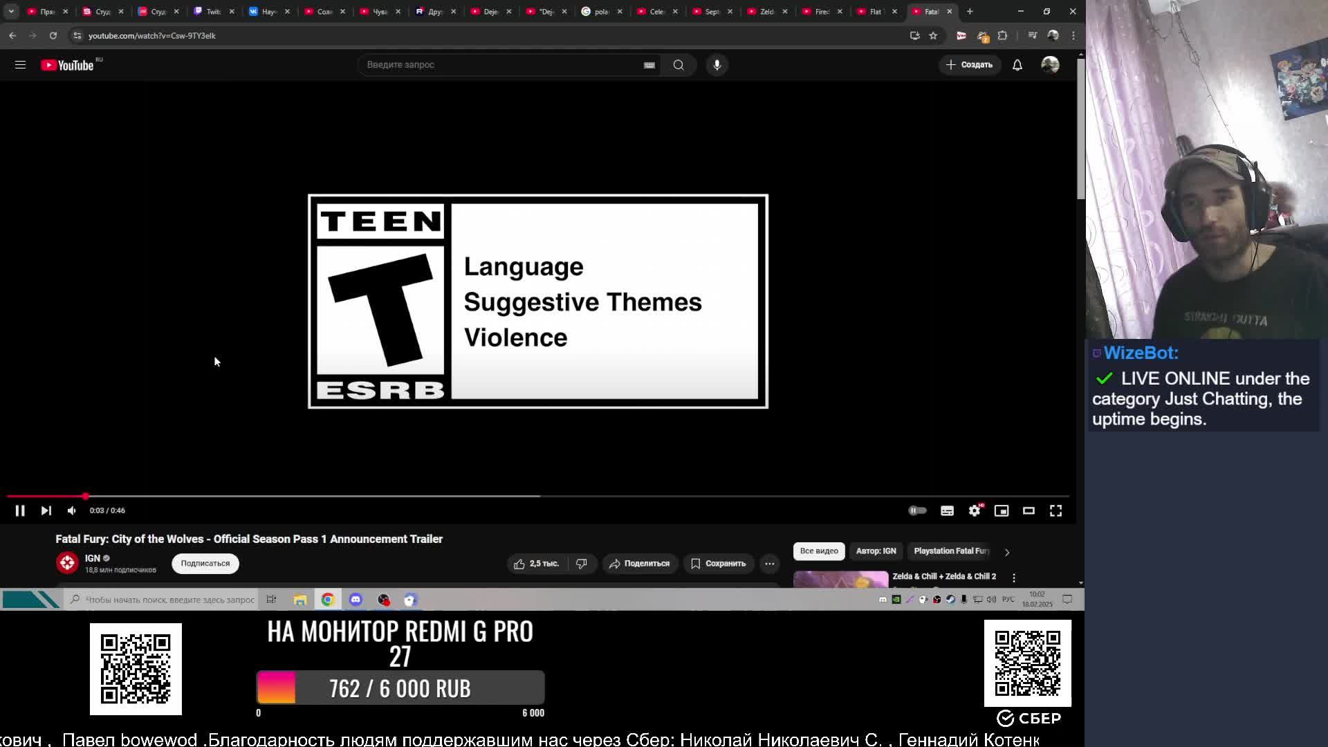Subscribe with the Подписаться button
This screenshot has height=747, width=1328.
pos(205,564)
